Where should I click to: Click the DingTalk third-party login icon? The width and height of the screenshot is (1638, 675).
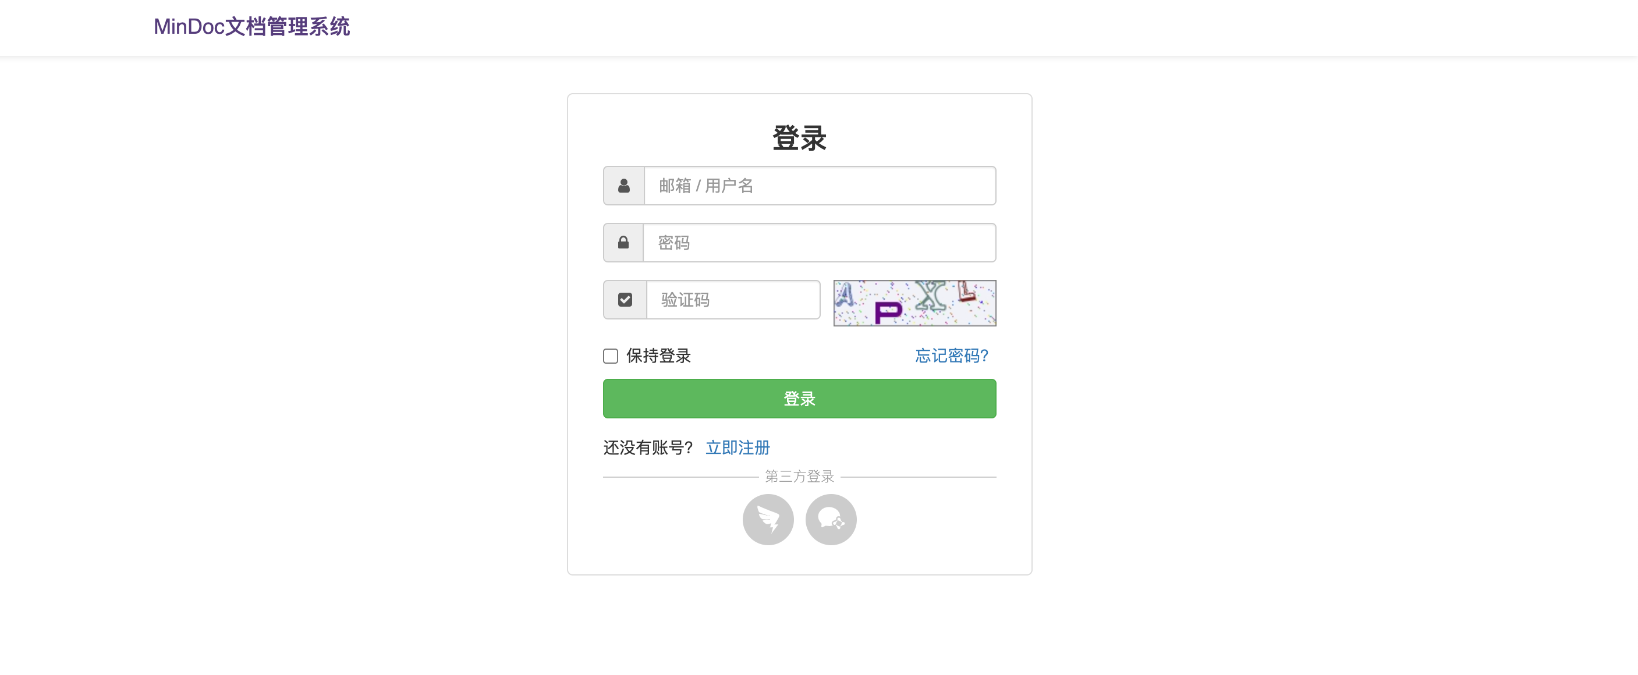768,519
